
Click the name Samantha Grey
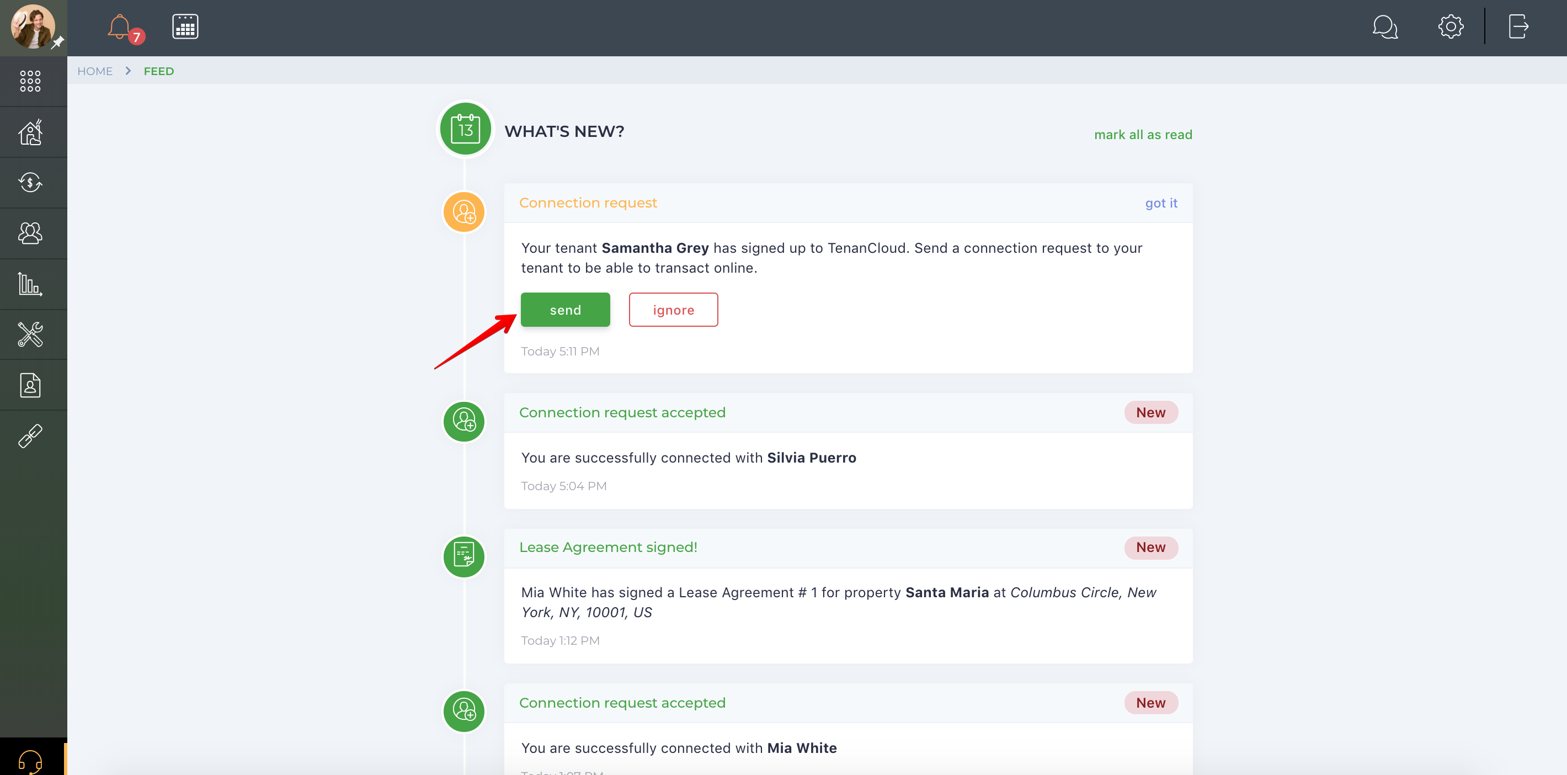(x=655, y=248)
